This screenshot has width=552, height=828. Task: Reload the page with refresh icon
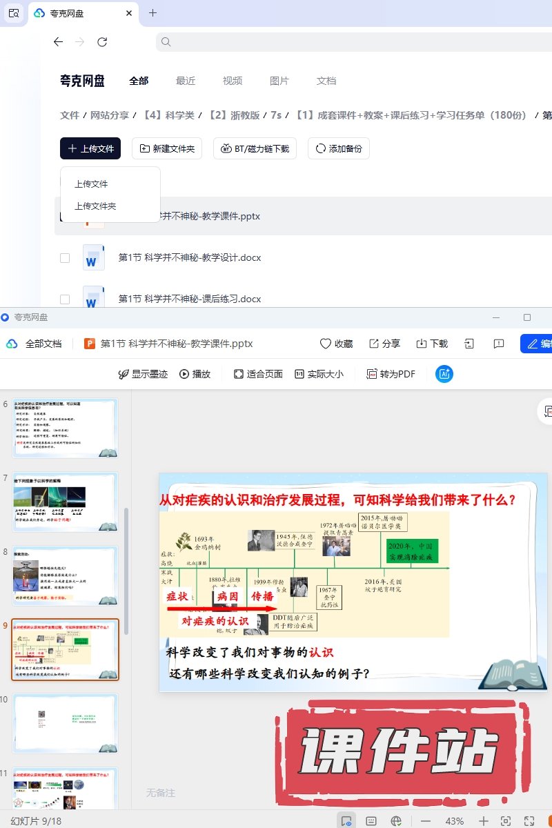click(102, 42)
